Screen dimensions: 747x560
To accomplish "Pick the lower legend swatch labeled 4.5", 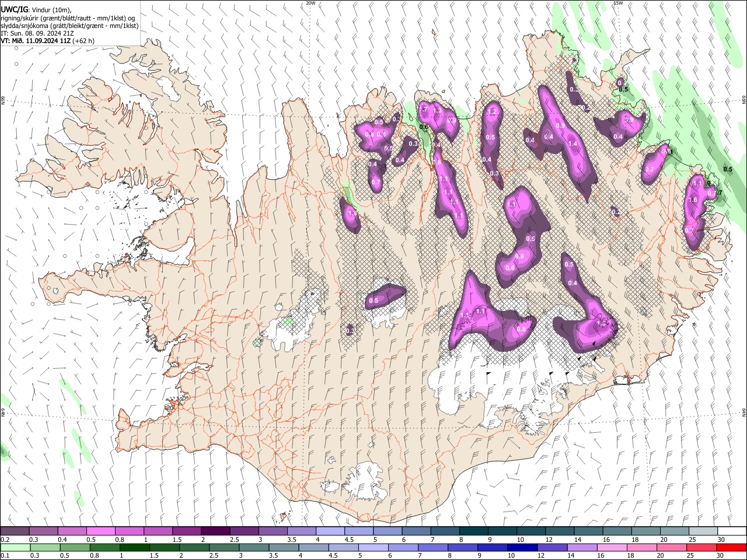I will tap(344, 547).
